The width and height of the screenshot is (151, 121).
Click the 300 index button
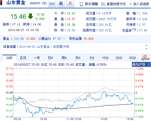[x=52, y=3]
